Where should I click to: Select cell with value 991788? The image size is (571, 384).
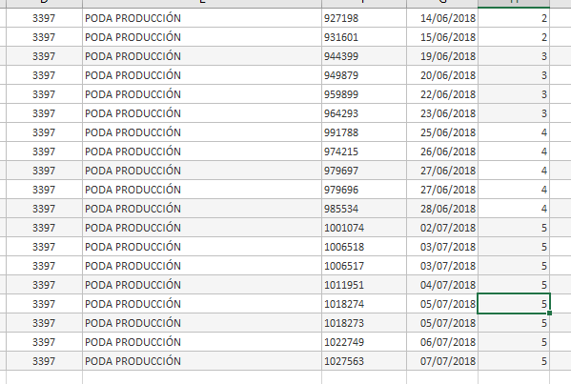coord(364,132)
